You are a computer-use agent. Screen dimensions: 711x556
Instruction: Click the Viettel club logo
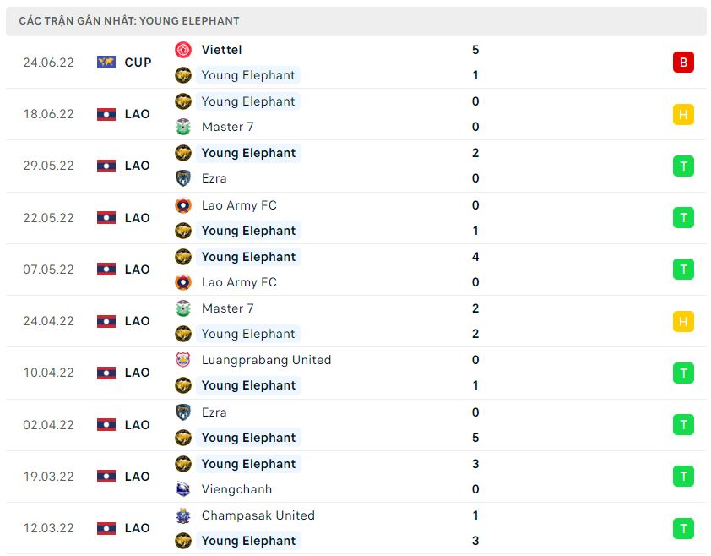click(183, 50)
